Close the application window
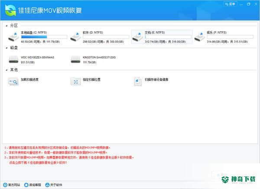Image resolution: width=260 pixels, height=189 pixels. [x=256, y=4]
